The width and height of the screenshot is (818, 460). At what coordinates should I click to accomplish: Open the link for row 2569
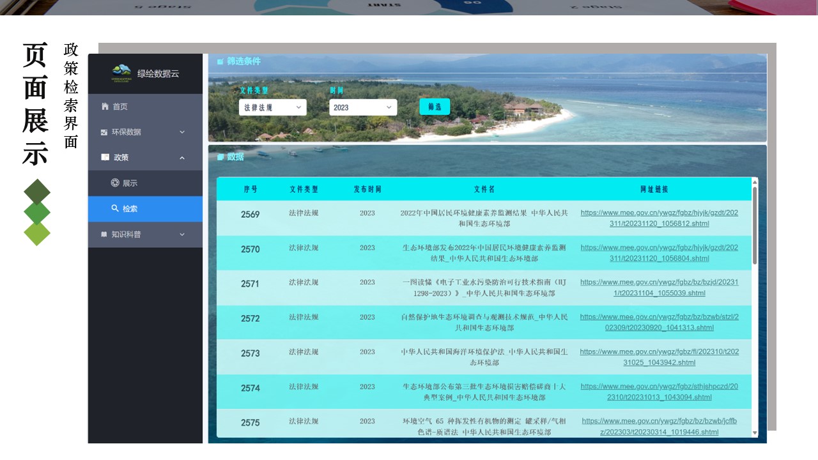point(660,218)
